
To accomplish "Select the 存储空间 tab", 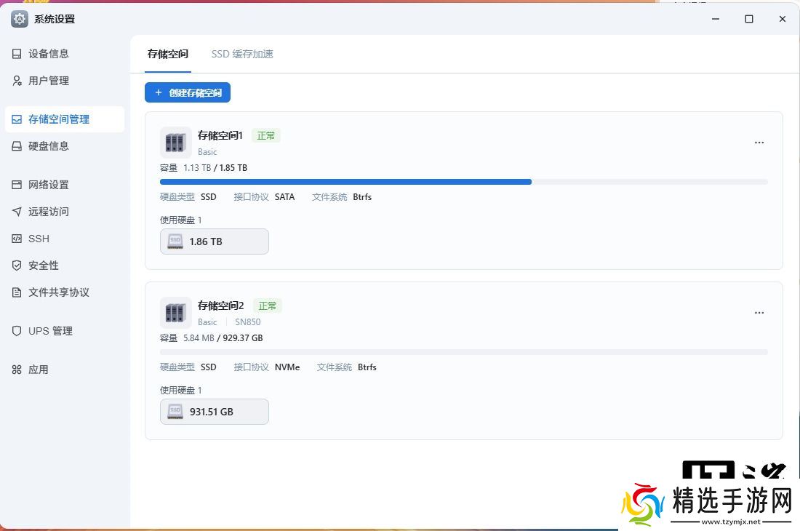I will pos(168,54).
